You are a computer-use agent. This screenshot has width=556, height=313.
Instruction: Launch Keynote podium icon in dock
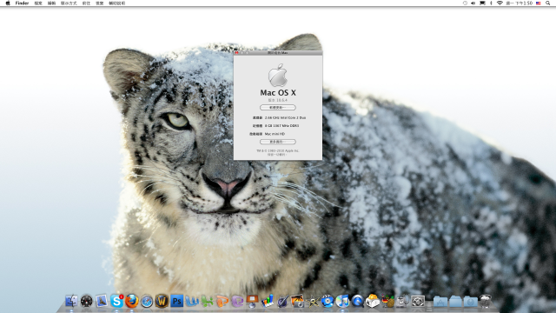(x=253, y=301)
